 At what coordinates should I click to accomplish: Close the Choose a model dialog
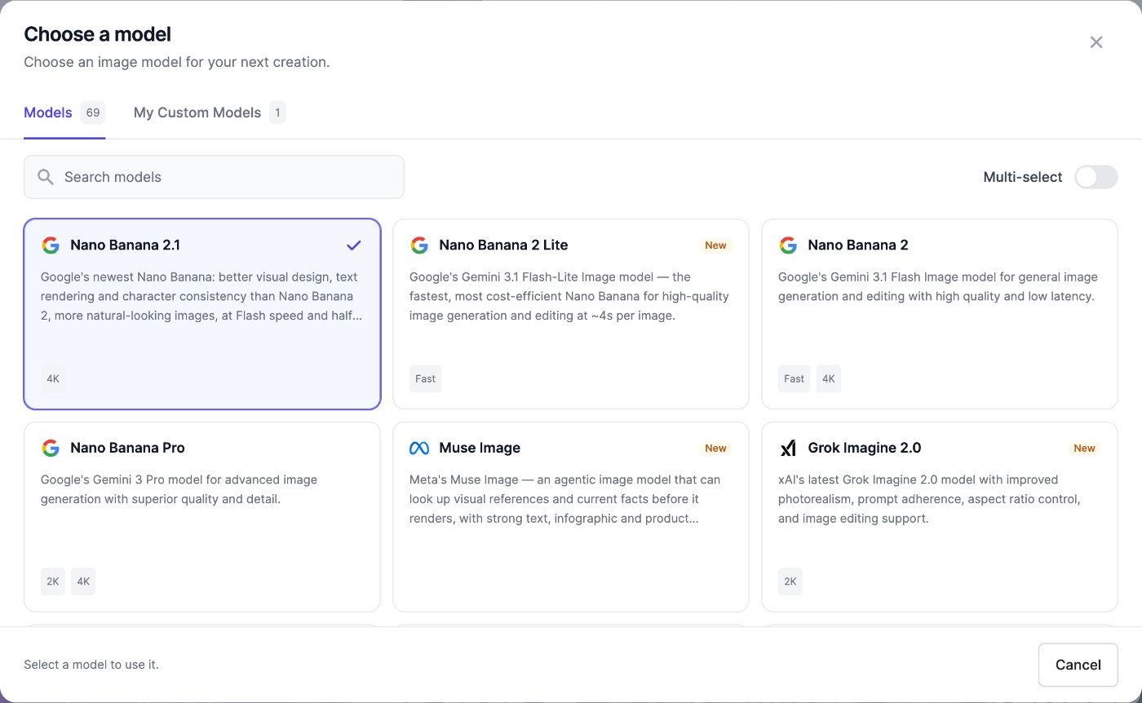pyautogui.click(x=1096, y=42)
